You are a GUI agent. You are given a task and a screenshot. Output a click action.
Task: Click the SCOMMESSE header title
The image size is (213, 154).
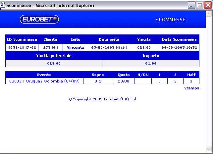pyautogui.click(x=170, y=20)
